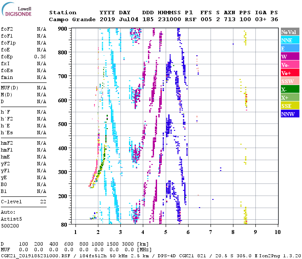Select the NNE cyan legend swatch
Screen dimensions: 302x259
click(x=290, y=40)
